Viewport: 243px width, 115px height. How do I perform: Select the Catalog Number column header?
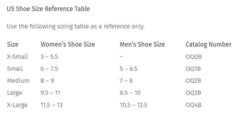(x=209, y=44)
